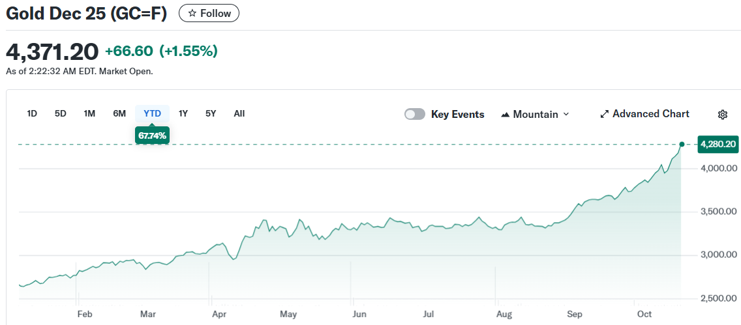Screen dimensions: 741x325
Task: Toggle the Key Events switch
Action: coord(415,114)
